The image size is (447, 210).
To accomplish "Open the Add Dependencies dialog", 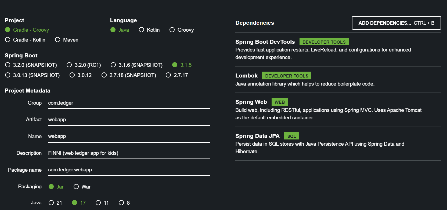I will point(396,23).
